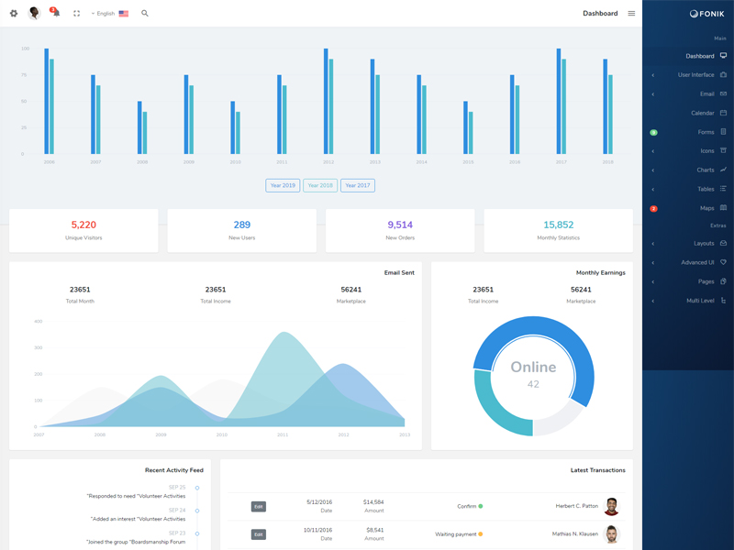This screenshot has height=550, width=734.
Task: Select the Year 2018 filter button
Action: tap(320, 185)
